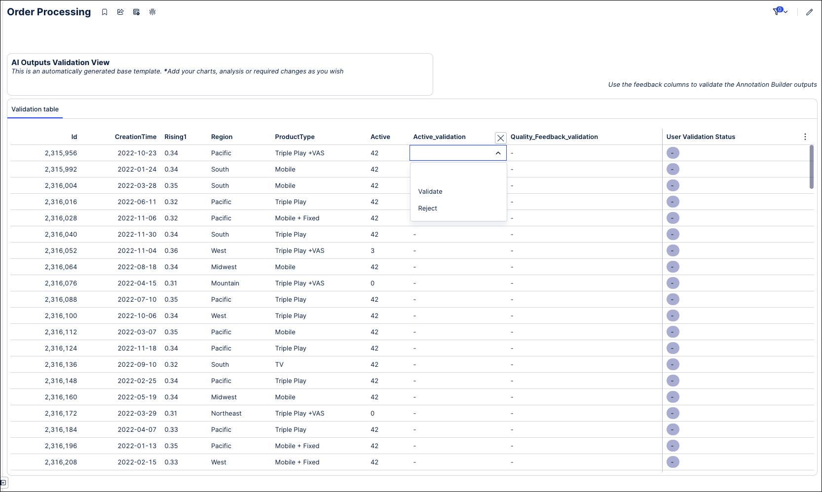Clear the Active_validation column with the X icon

pos(501,138)
